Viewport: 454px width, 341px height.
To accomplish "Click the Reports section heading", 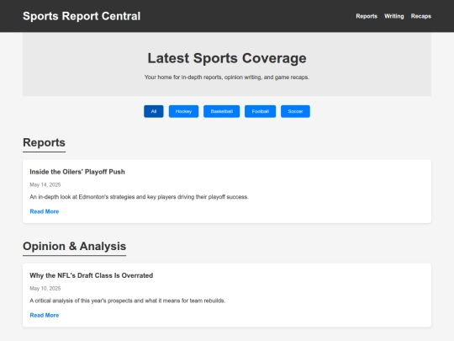I will [x=44, y=142].
